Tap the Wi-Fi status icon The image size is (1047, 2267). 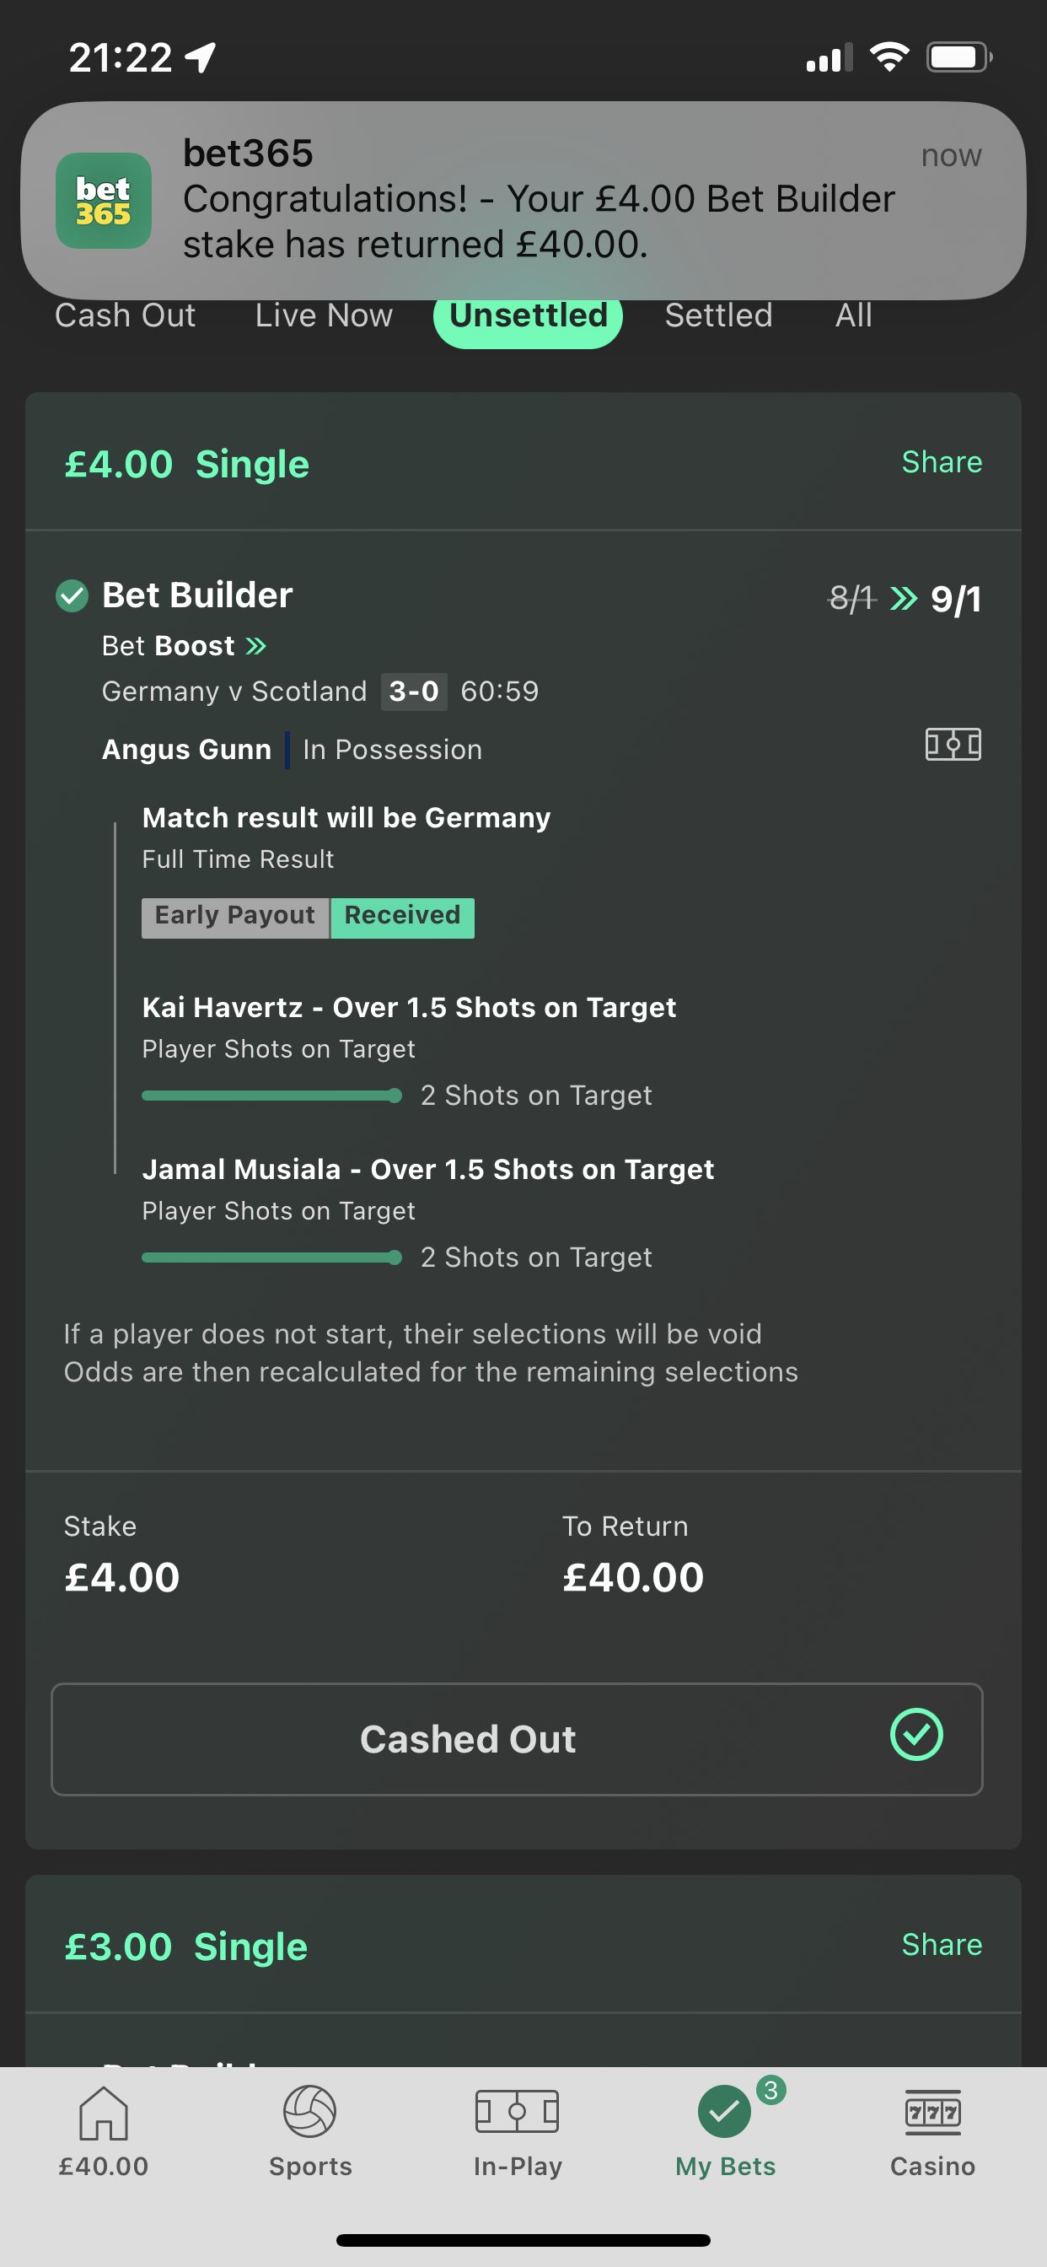click(x=889, y=58)
